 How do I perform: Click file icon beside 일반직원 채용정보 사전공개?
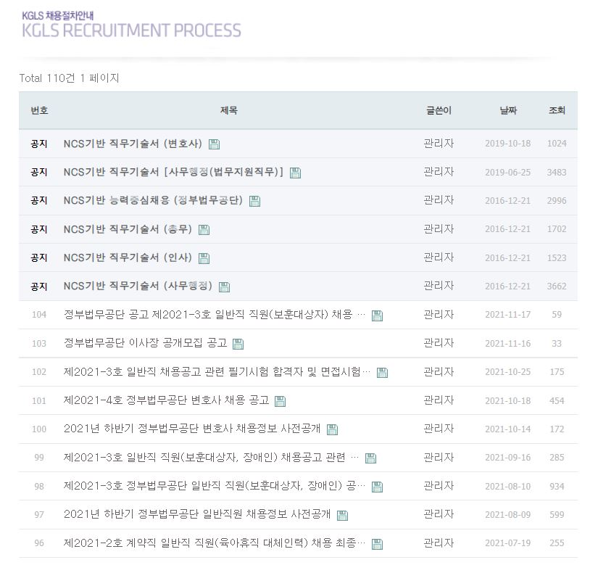[342, 516]
